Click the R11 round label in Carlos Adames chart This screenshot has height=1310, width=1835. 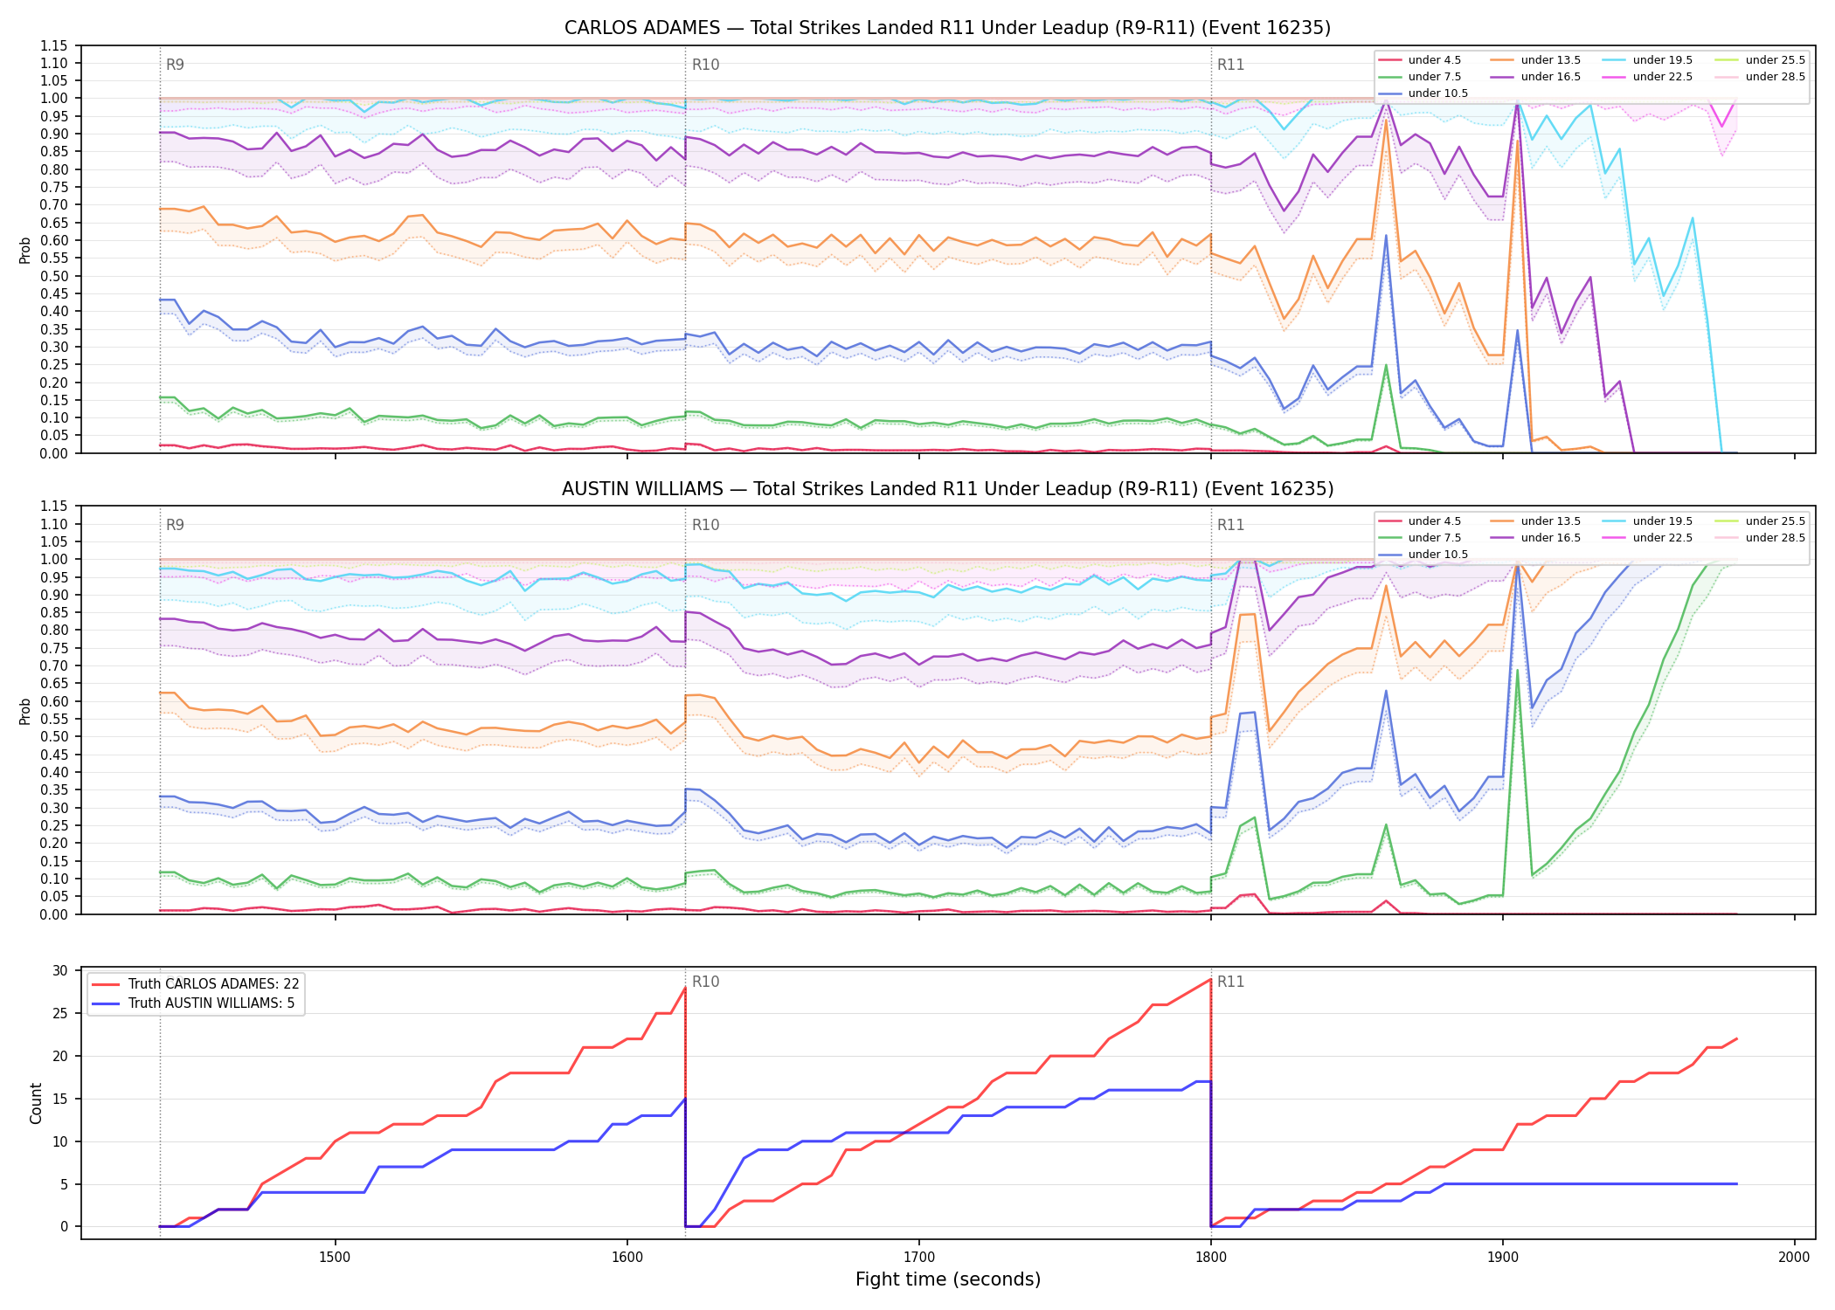coord(1230,65)
